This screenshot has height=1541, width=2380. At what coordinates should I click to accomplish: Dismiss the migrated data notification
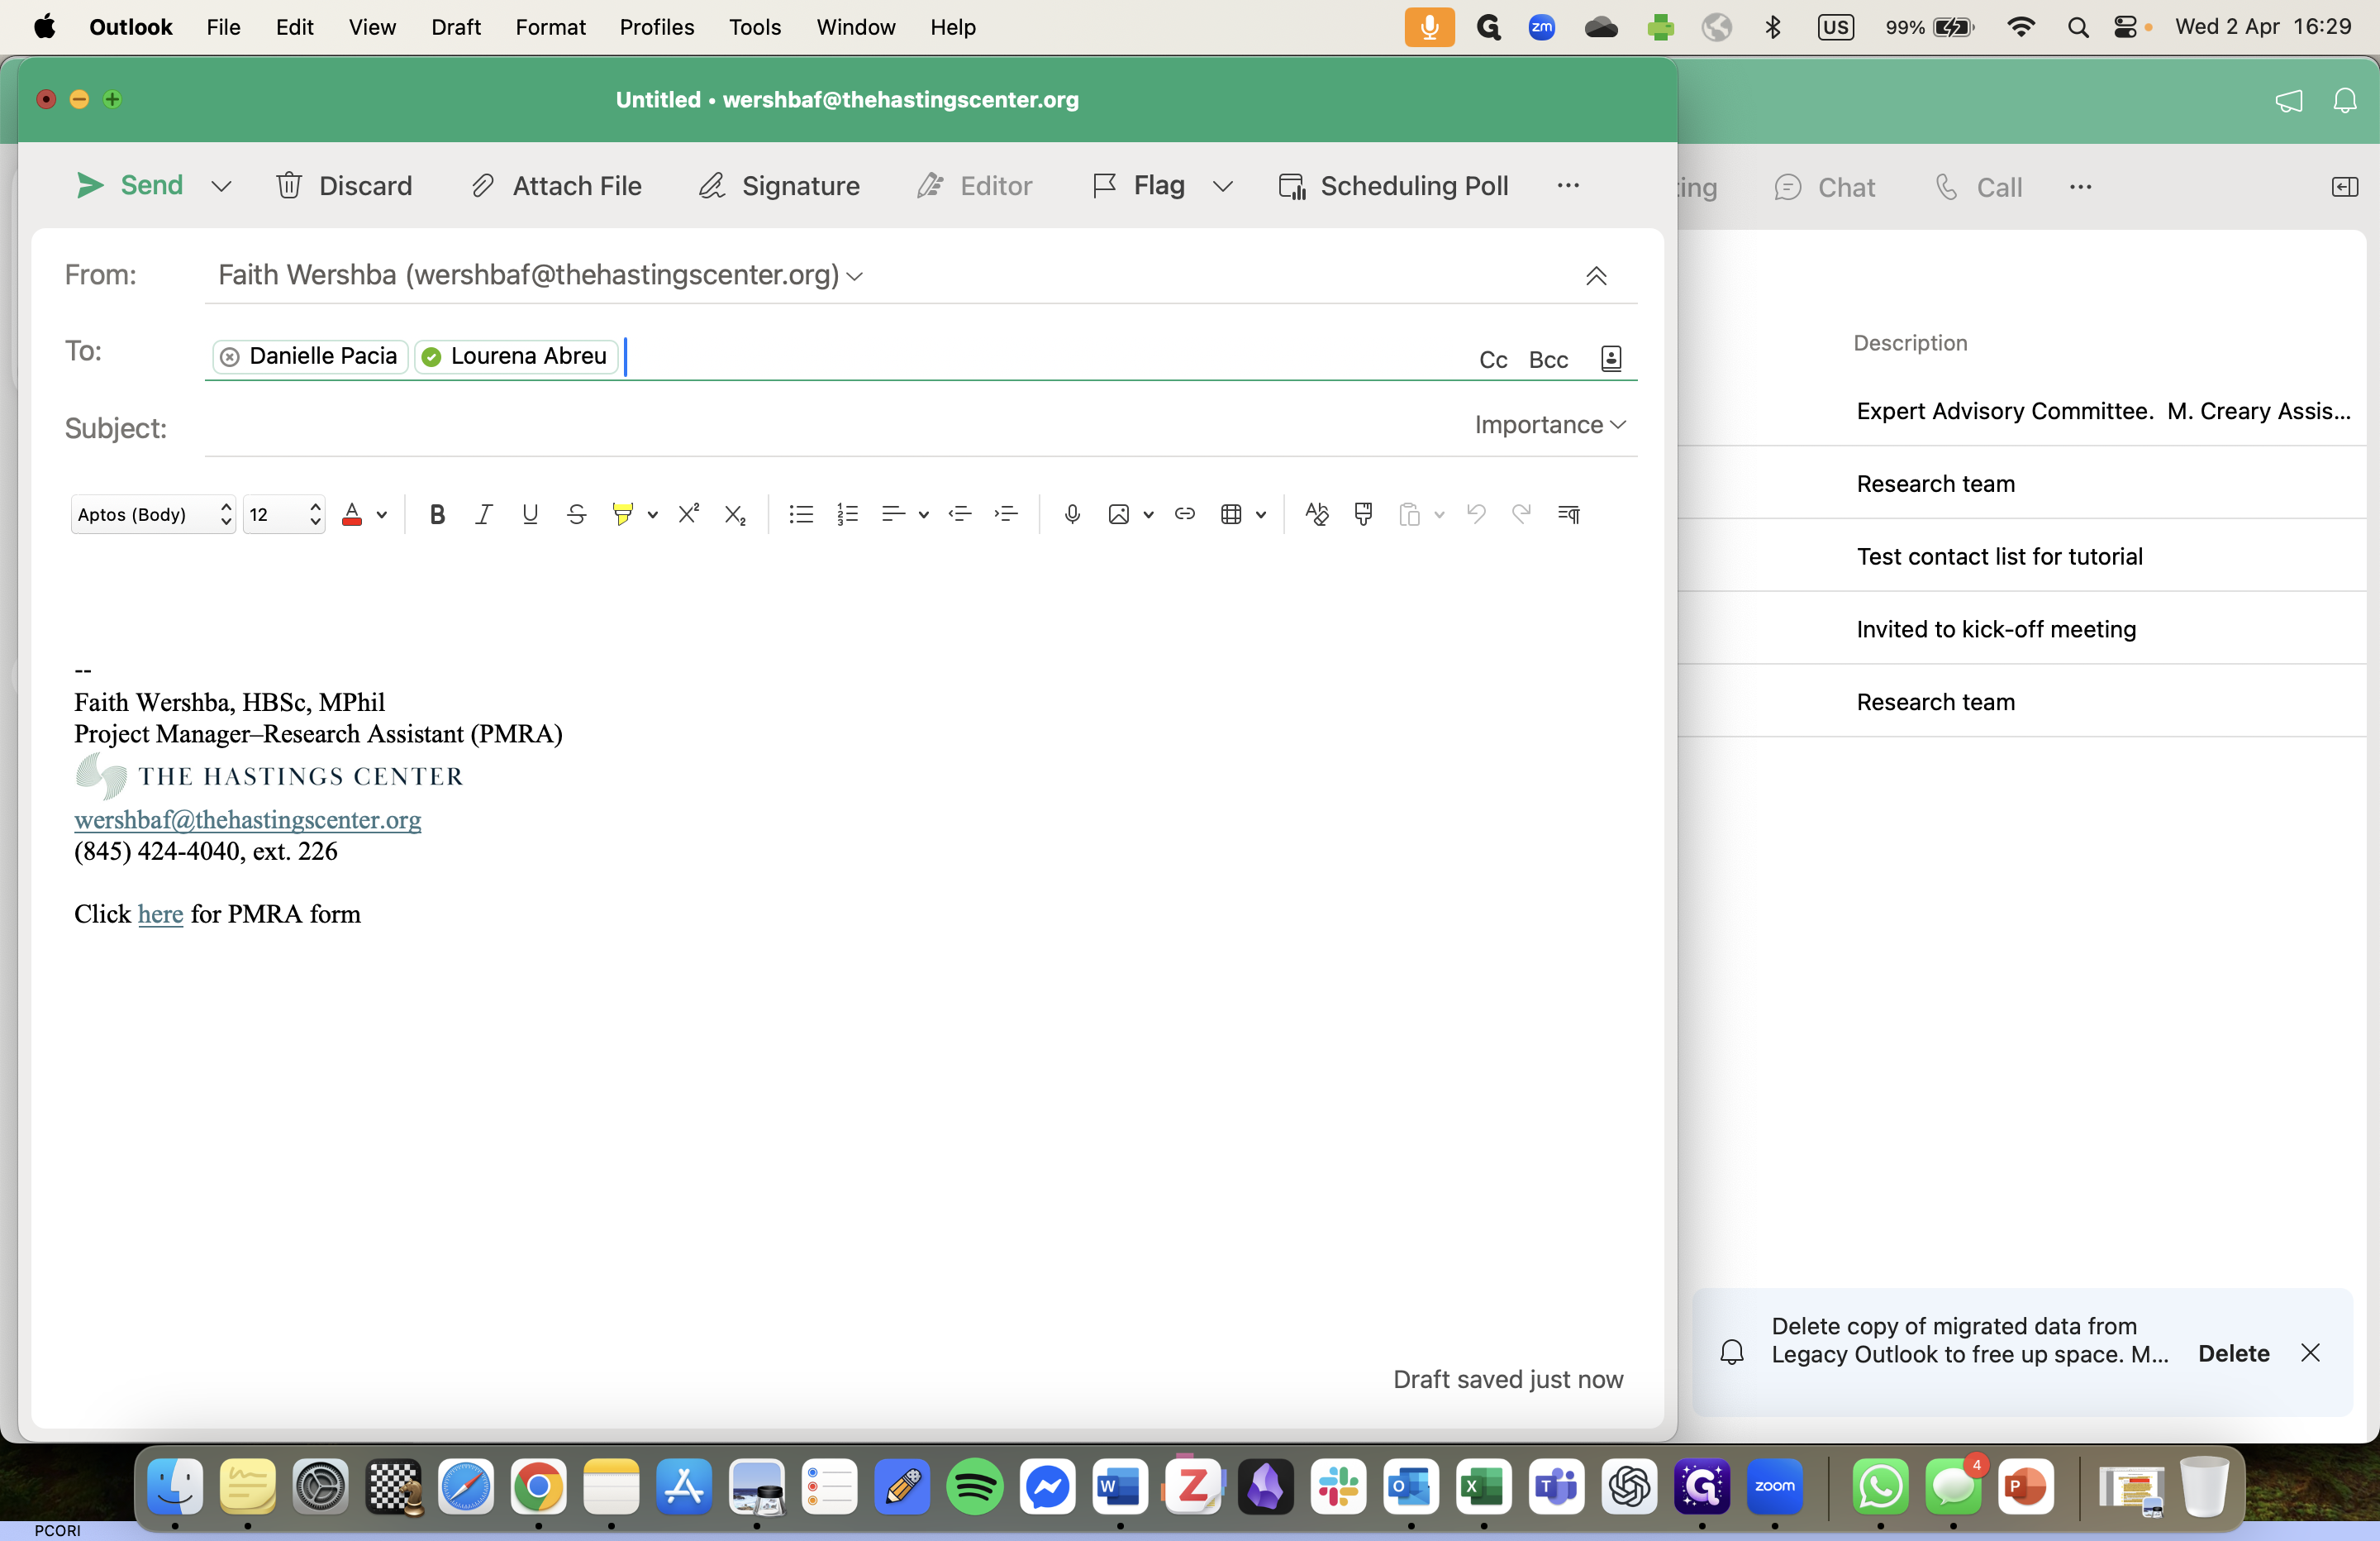tap(2310, 1354)
